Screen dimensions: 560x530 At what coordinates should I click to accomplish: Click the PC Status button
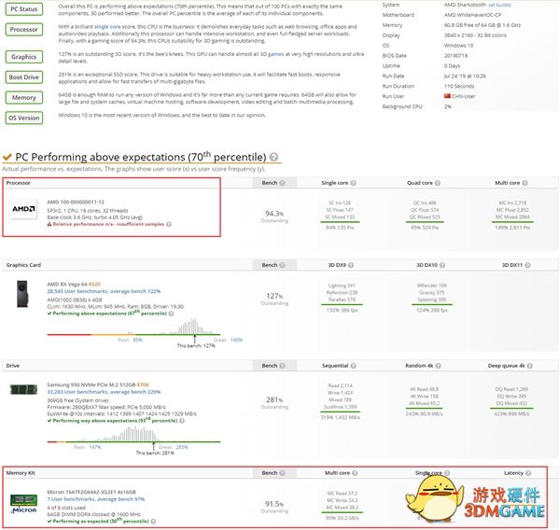[x=24, y=9]
